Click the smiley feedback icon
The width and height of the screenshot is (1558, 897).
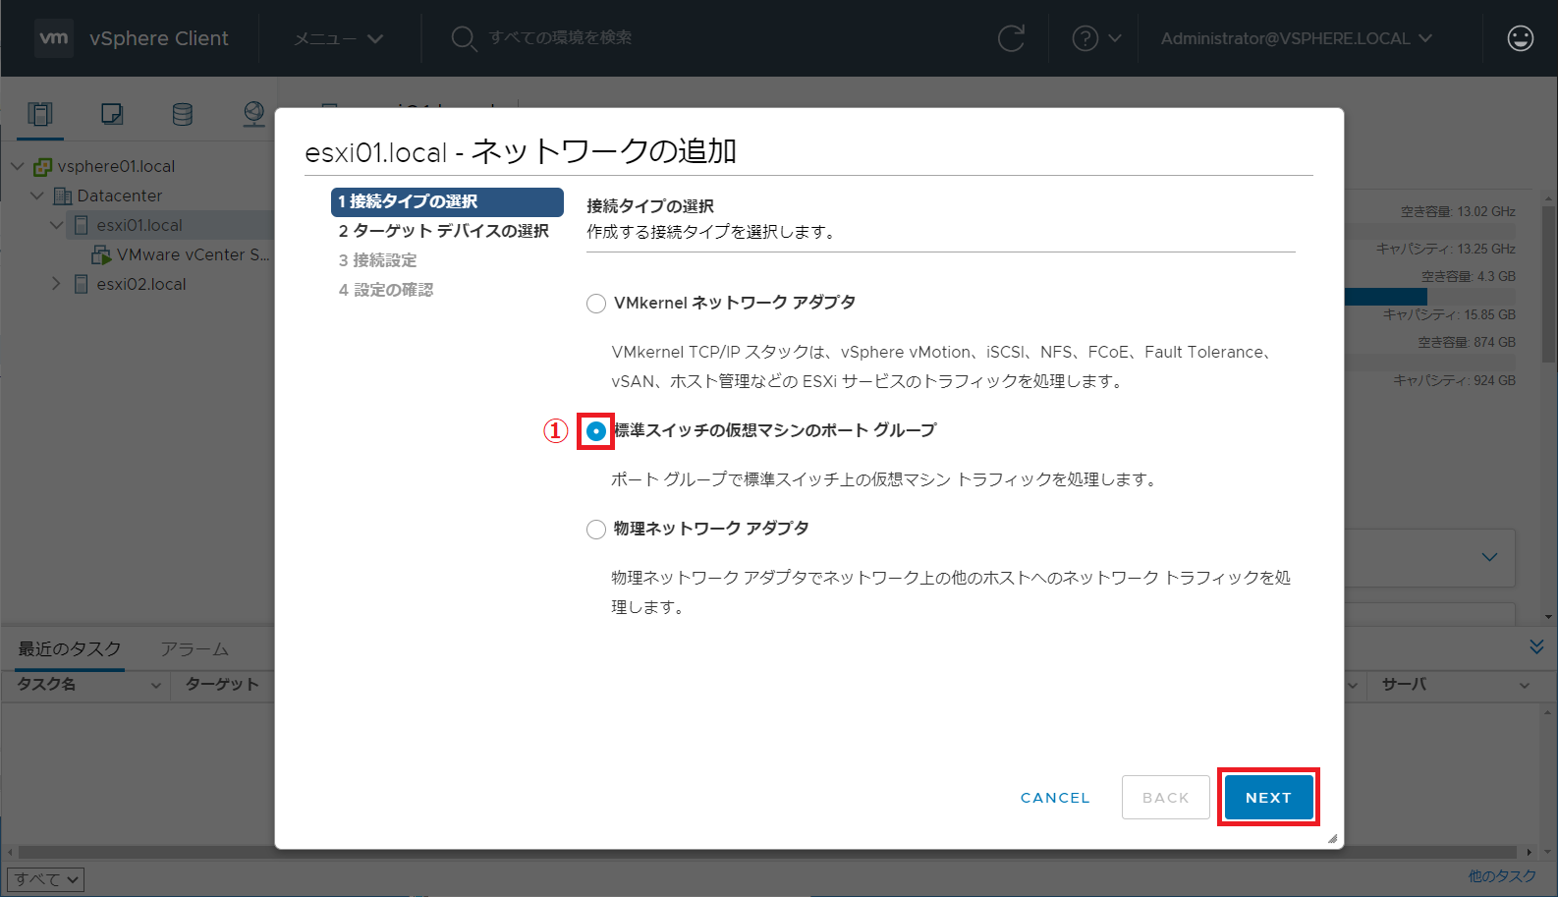pyautogui.click(x=1520, y=38)
